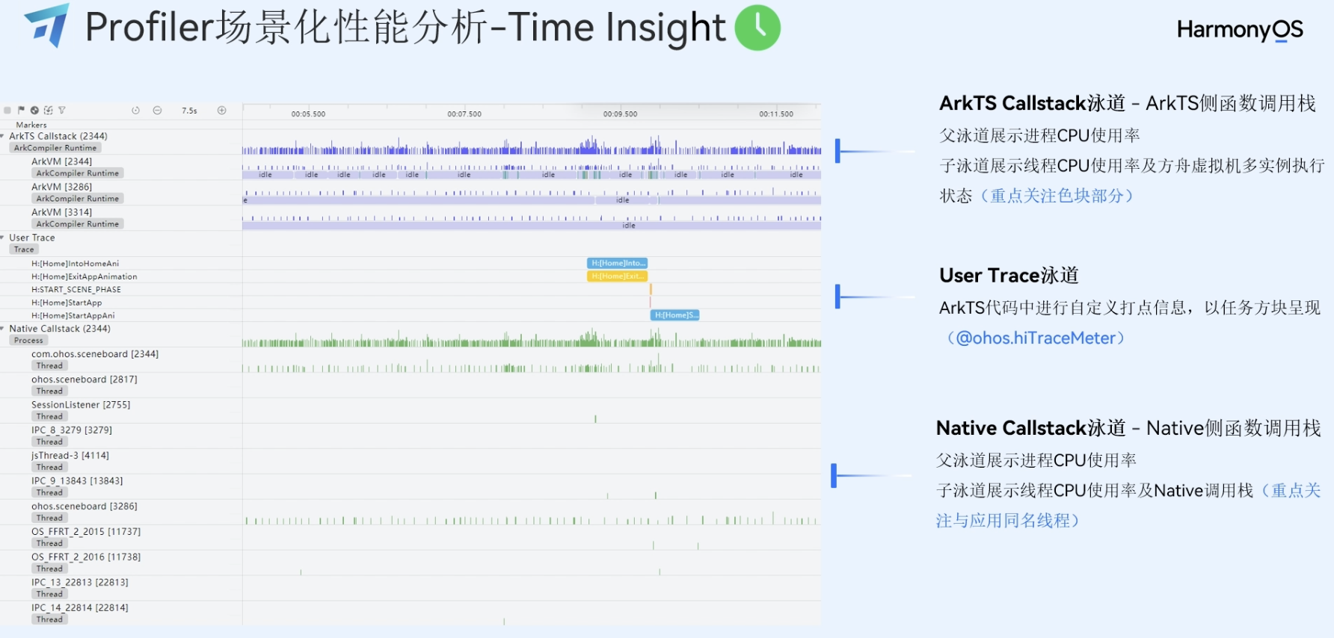This screenshot has width=1334, height=638.
Task: Select the Markers row
Action: click(31, 125)
